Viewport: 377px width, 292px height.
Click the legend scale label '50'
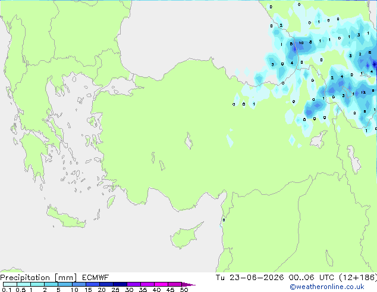[x=184, y=290]
